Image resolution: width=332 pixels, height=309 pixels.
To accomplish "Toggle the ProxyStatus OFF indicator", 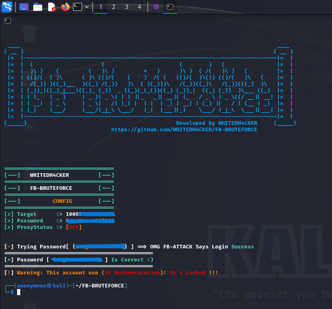I will tap(73, 227).
